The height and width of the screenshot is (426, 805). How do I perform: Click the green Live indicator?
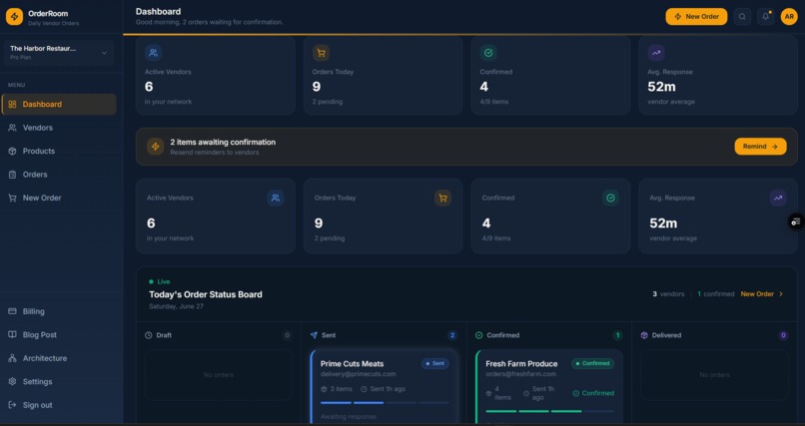[x=159, y=281]
